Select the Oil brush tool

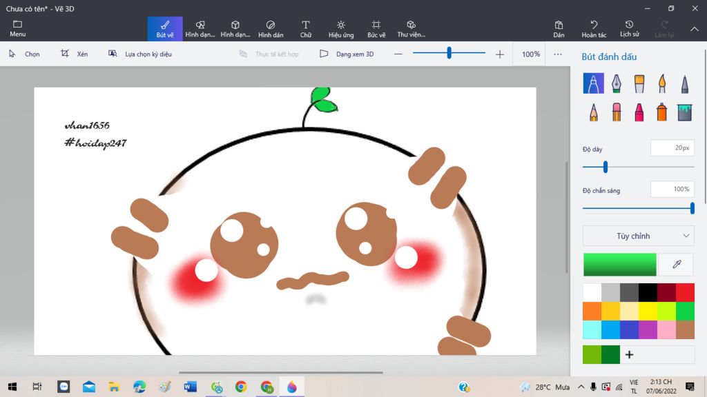[x=639, y=83]
